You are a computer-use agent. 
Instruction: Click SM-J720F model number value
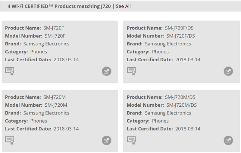55,36
